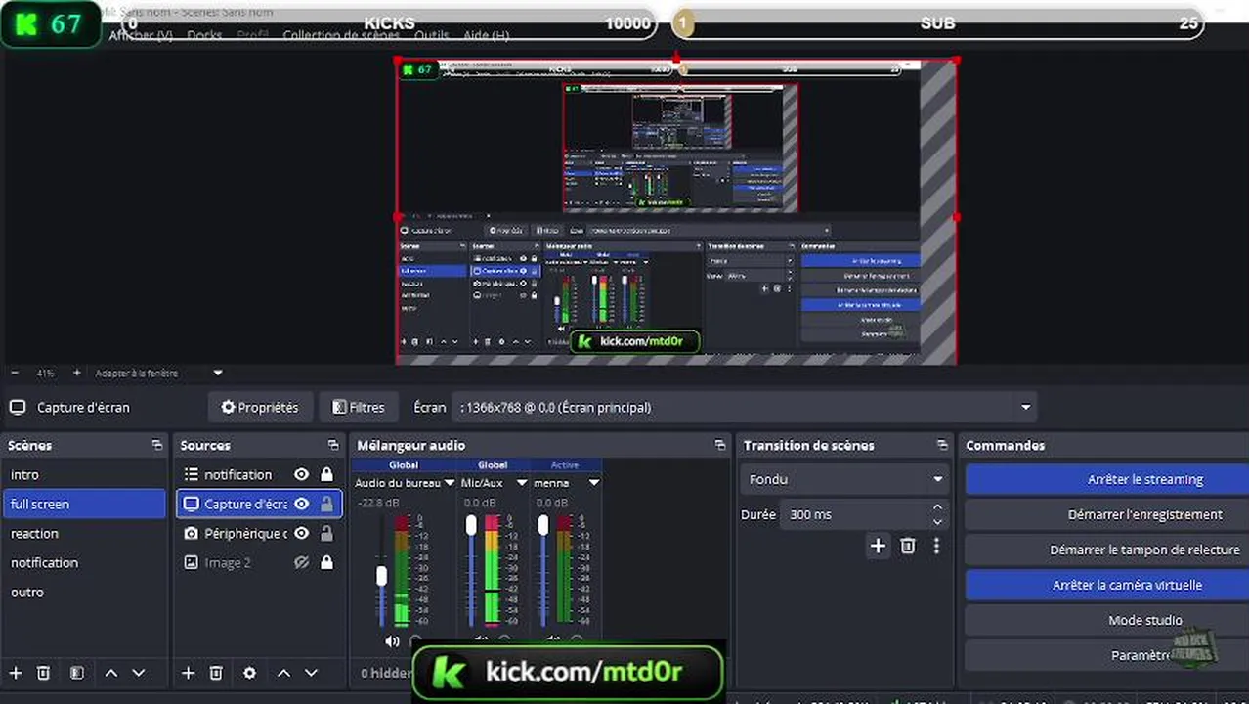Screen dimensions: 1249x704
Task: Select the reaction scene
Action: coord(84,533)
